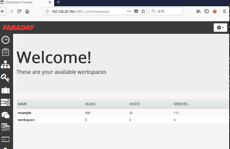This screenshot has height=149, width=230.
Task: Sort by HOSTS column header
Action: [134, 104]
